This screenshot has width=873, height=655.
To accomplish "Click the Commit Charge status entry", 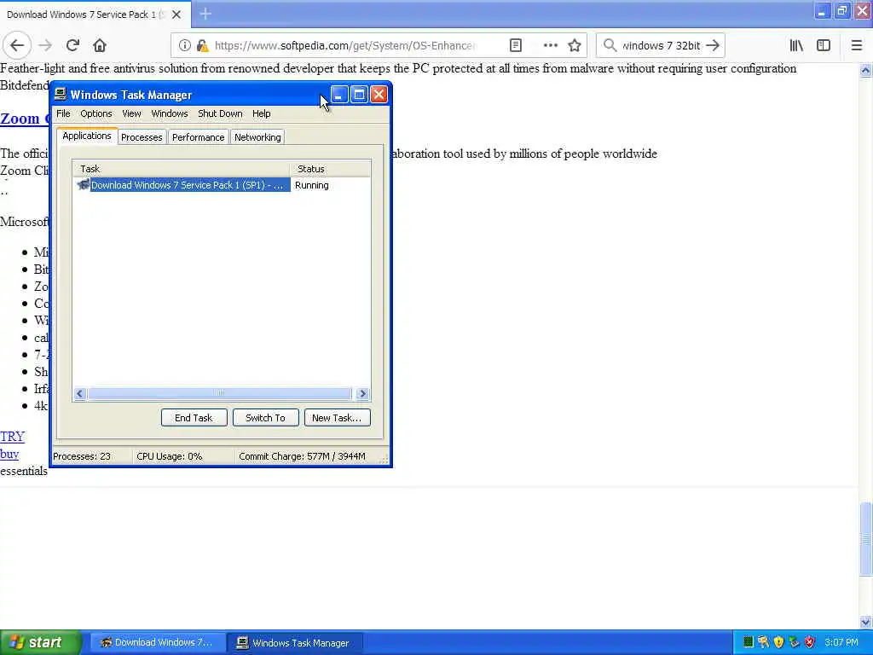I will coord(303,456).
